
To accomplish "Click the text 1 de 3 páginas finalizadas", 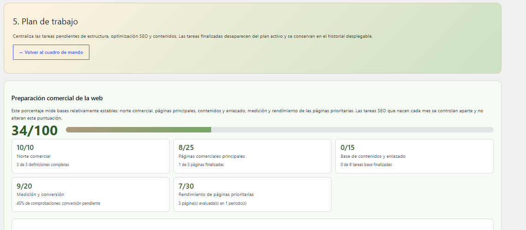I will click(x=201, y=165).
